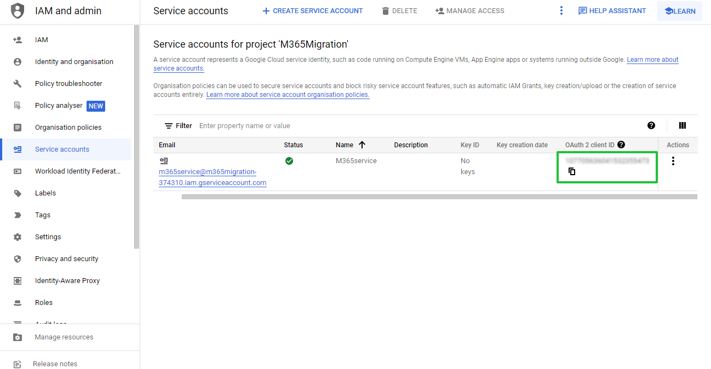711x369 pixels.
Task: Click the Email column header
Action: [x=167, y=145]
